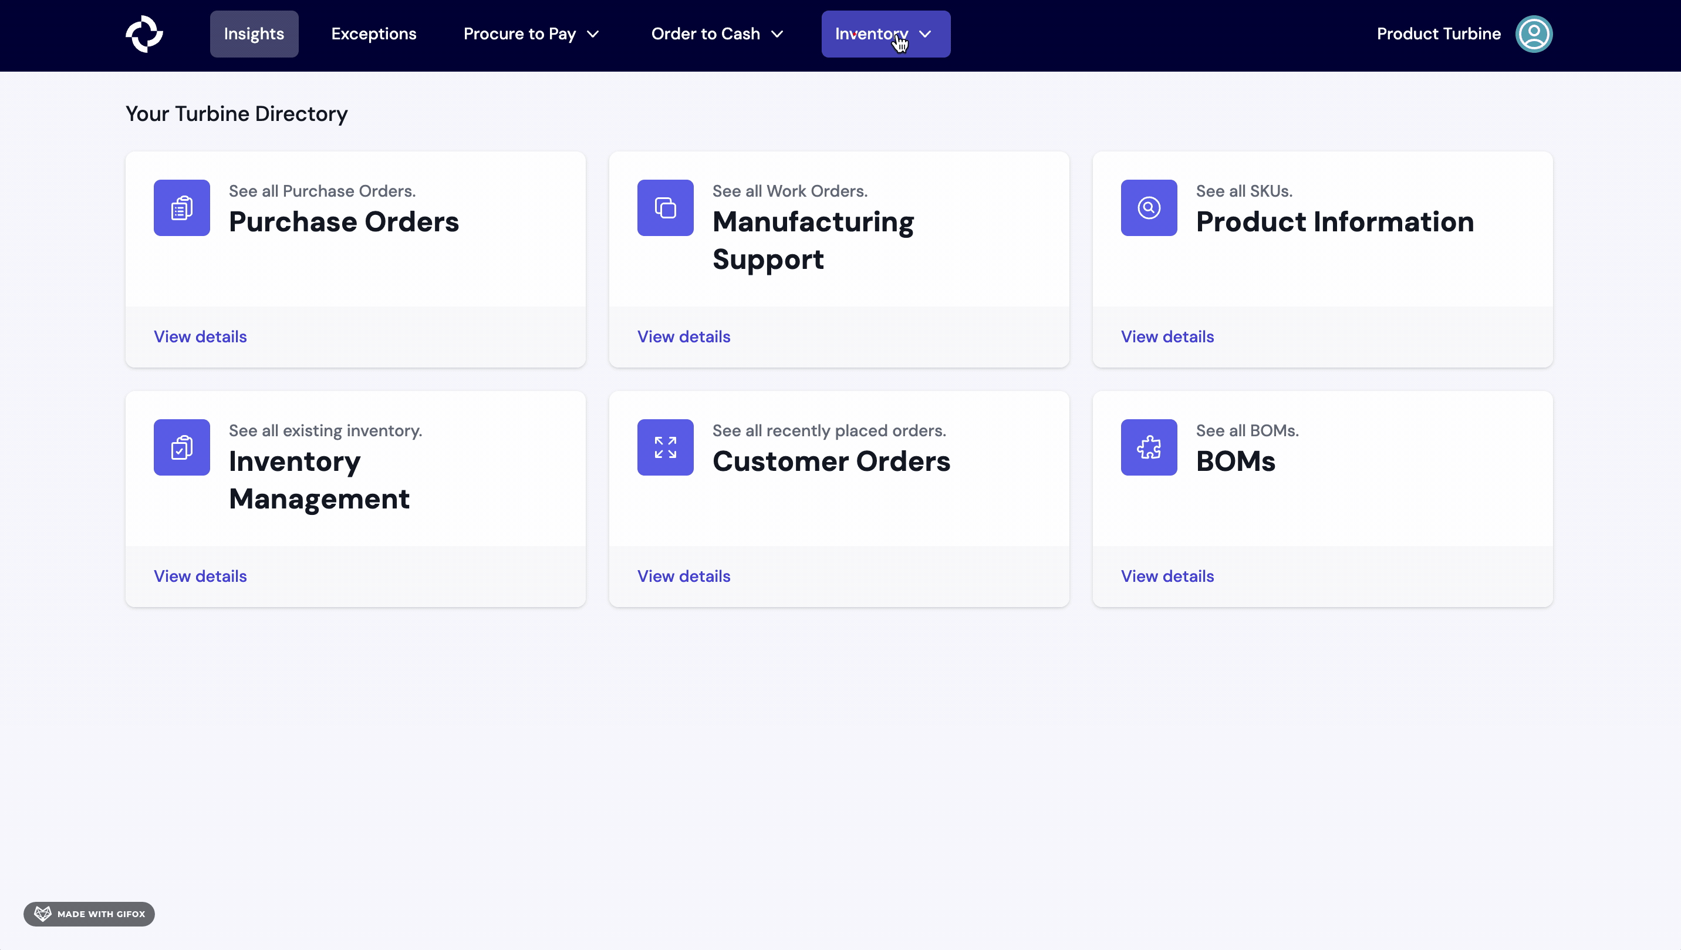Click the BOMs puzzle piece icon
1681x950 pixels.
[x=1149, y=447]
